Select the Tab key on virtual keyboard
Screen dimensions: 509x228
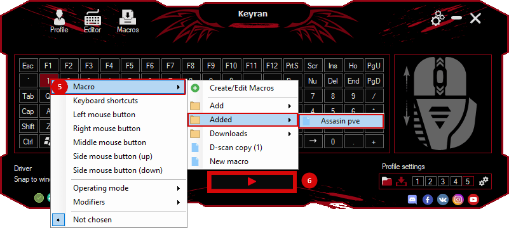click(28, 96)
